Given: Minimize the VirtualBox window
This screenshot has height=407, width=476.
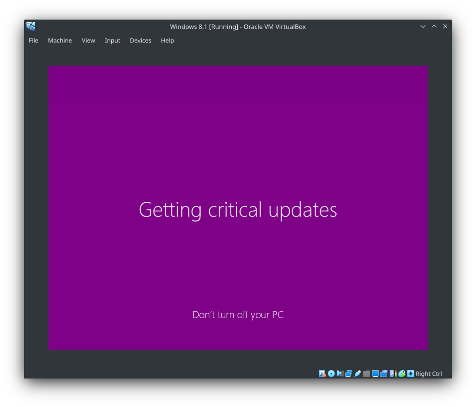Looking at the screenshot, I should (x=423, y=26).
